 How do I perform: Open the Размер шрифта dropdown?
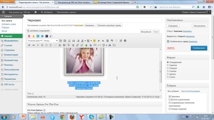tap(35, 41)
